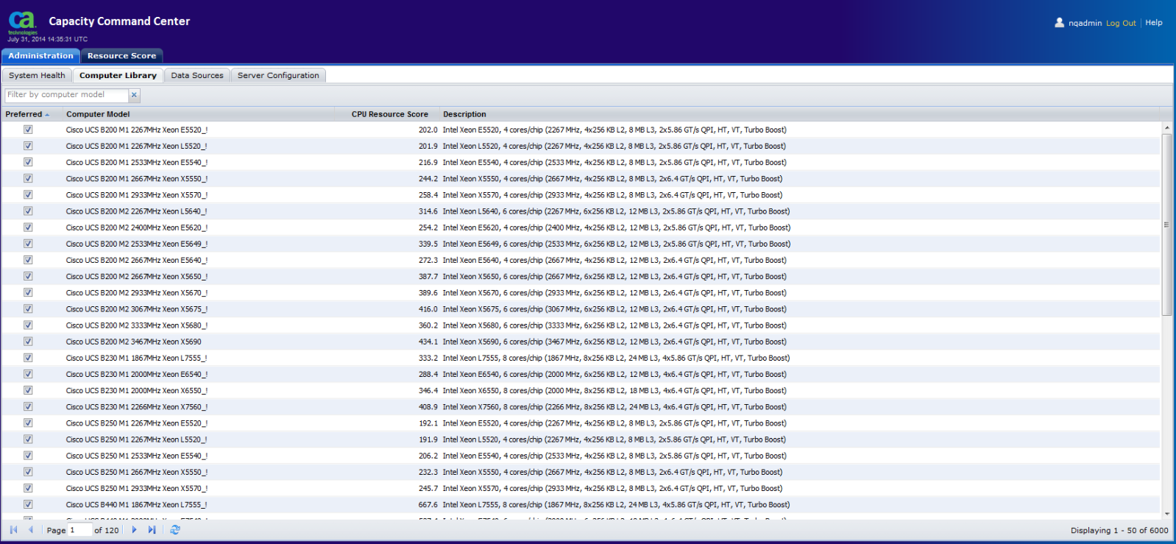Click the CPU score value 387.7

pyautogui.click(x=428, y=277)
